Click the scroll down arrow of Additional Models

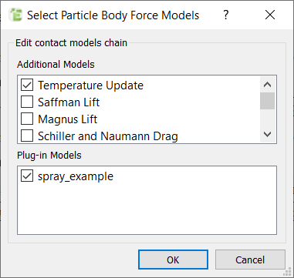268,134
